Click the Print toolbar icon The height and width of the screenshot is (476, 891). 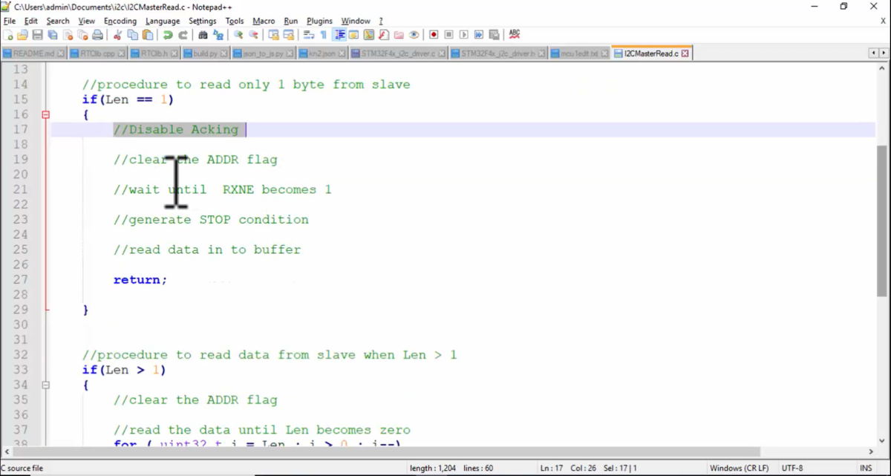tap(97, 35)
